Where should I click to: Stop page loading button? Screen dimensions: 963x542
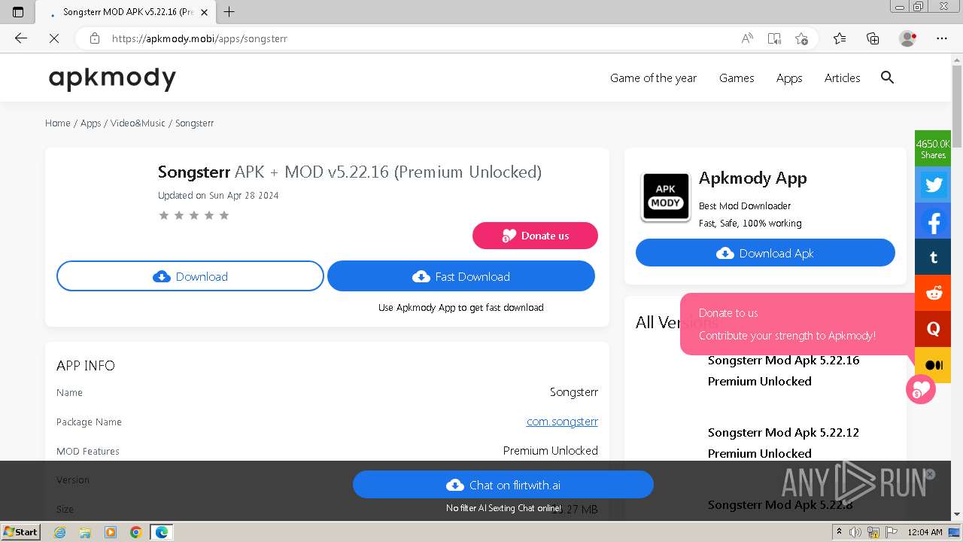click(54, 38)
